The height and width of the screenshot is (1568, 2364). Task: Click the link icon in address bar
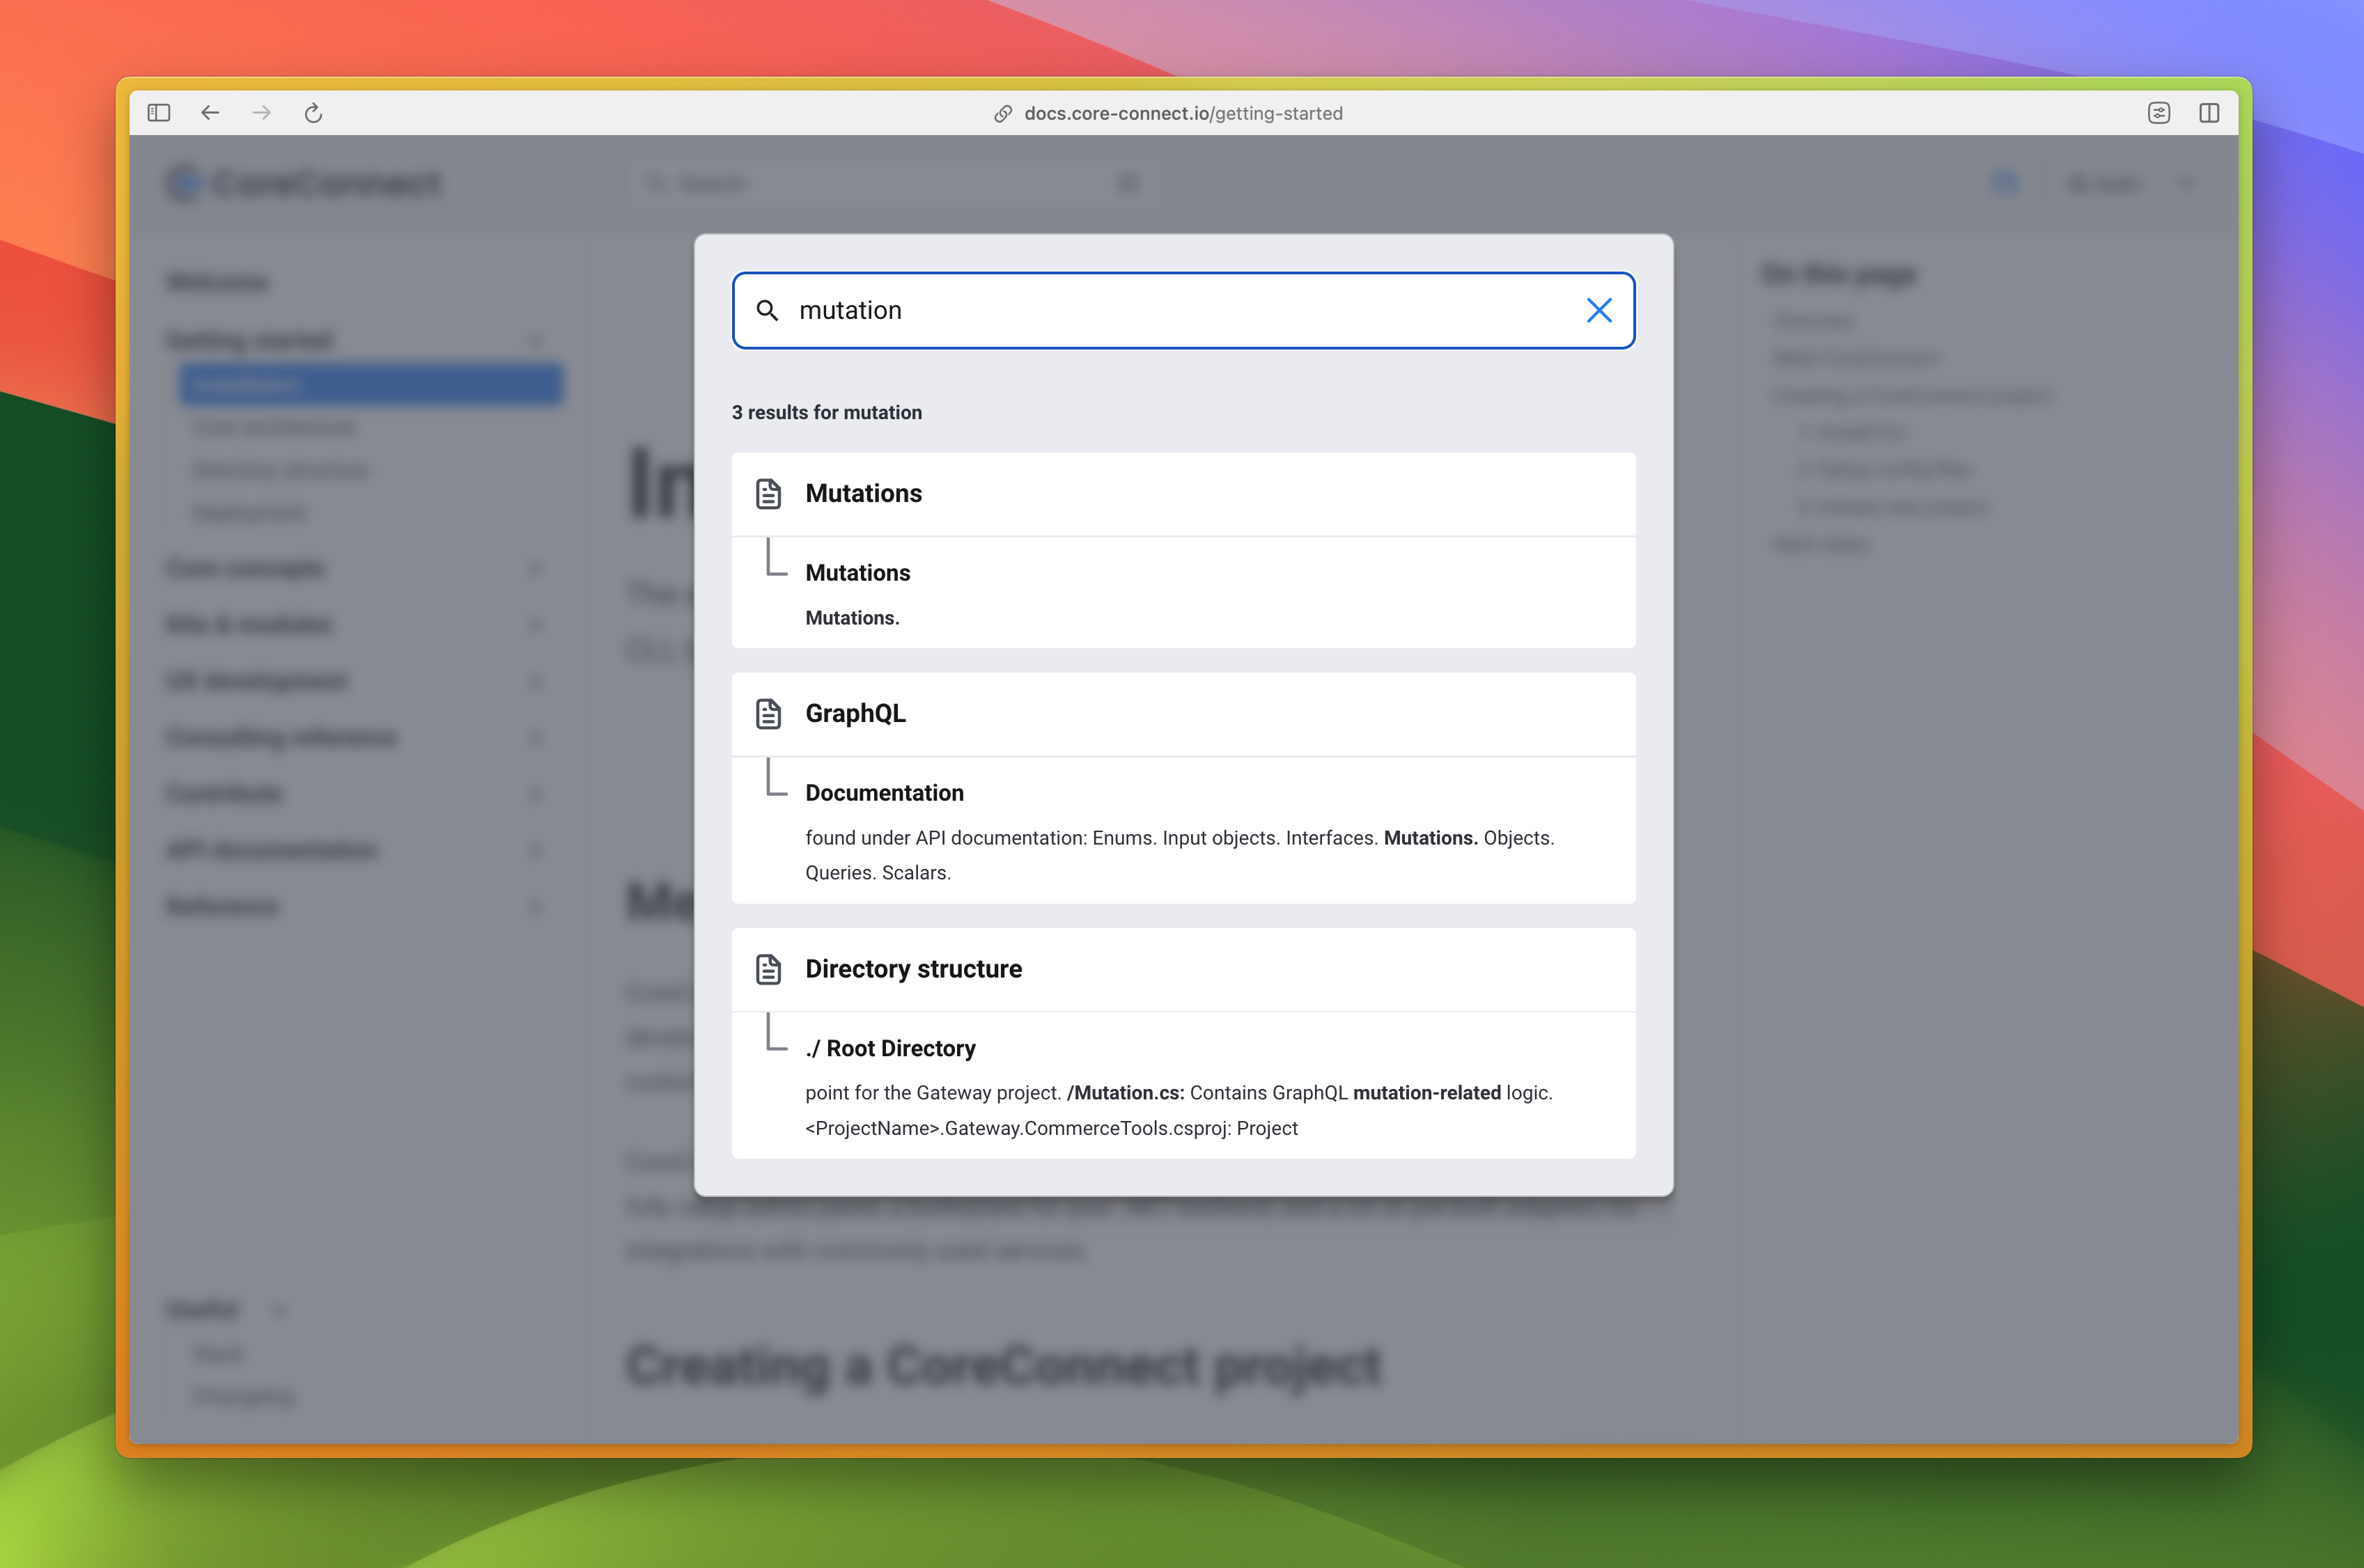pyautogui.click(x=1002, y=114)
